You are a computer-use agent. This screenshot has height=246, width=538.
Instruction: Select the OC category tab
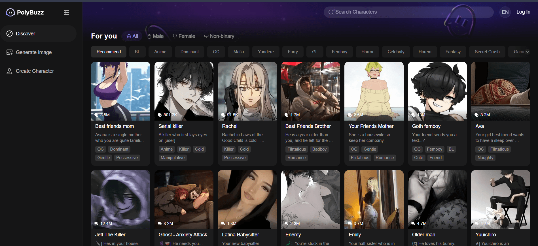[x=216, y=52]
